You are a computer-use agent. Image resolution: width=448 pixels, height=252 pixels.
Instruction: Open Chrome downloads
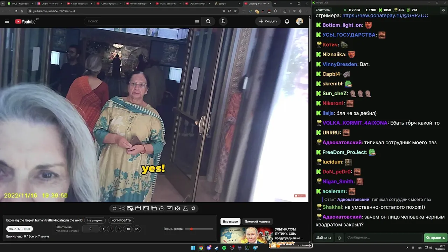pos(285,11)
